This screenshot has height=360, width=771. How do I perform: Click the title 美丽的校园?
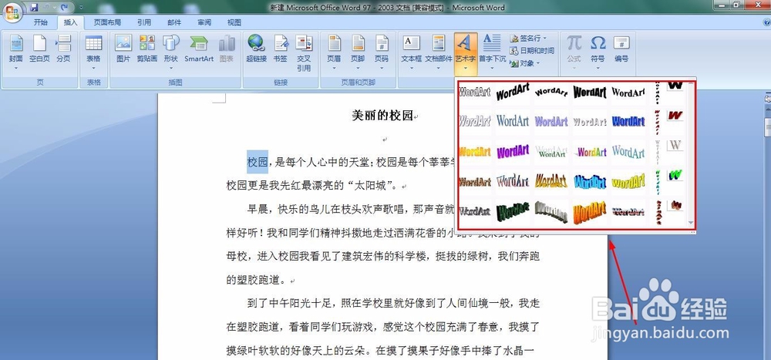point(382,116)
